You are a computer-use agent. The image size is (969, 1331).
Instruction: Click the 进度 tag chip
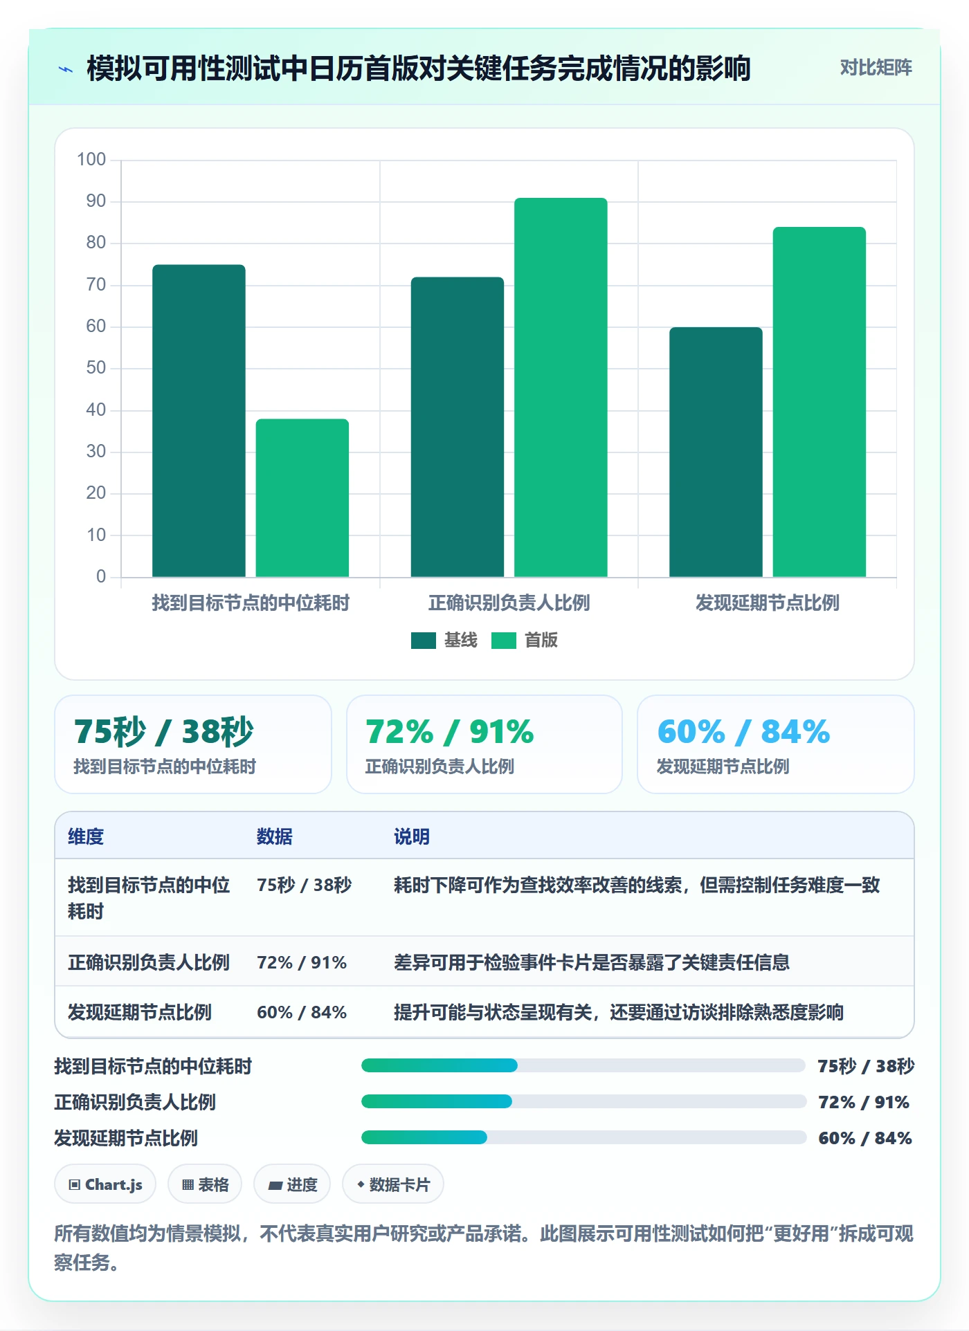click(292, 1184)
